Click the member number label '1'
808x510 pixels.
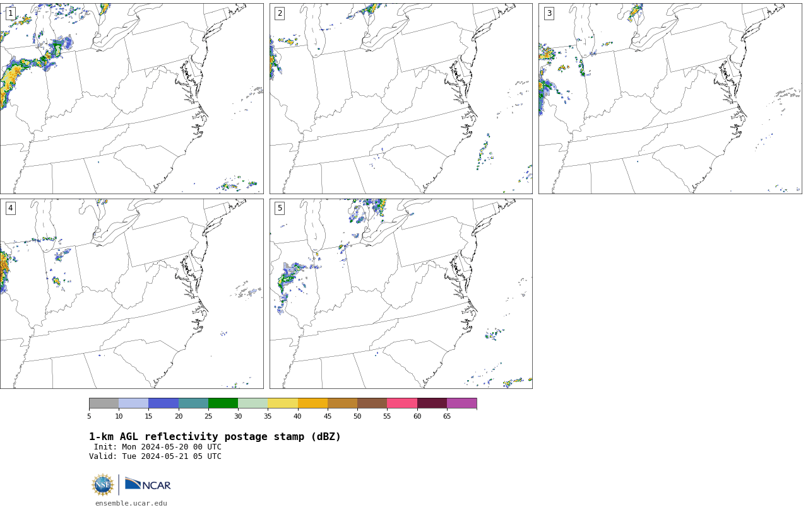(x=10, y=13)
